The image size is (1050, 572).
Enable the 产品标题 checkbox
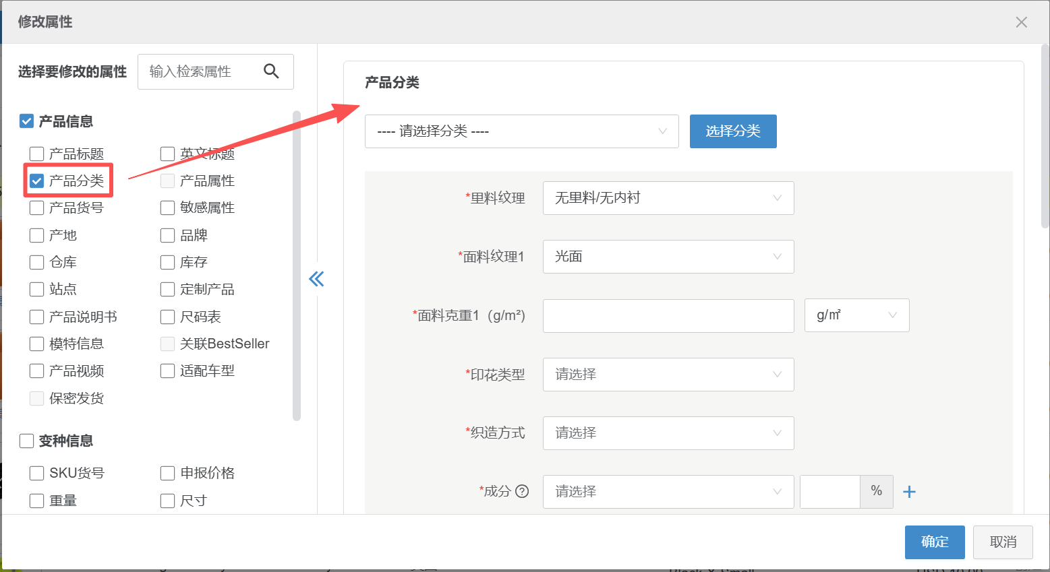(36, 153)
